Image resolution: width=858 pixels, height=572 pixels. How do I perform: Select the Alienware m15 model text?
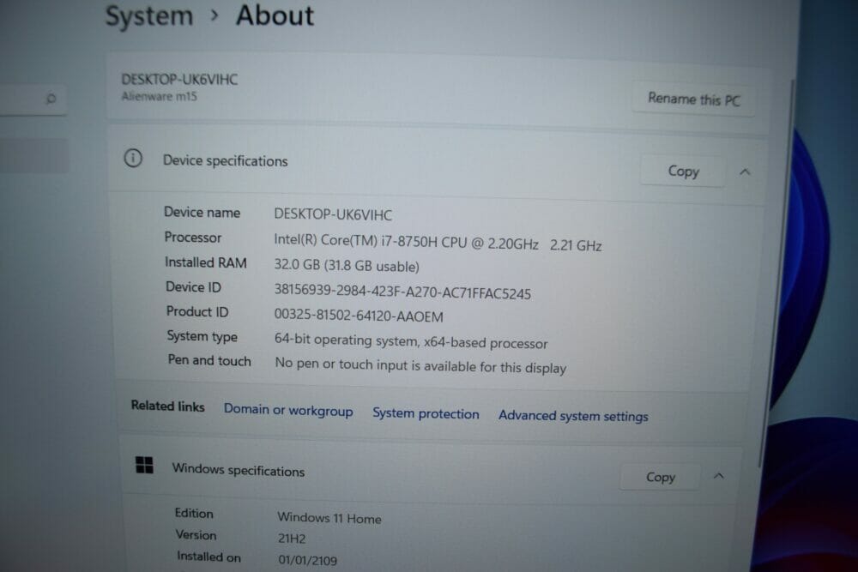coord(159,96)
